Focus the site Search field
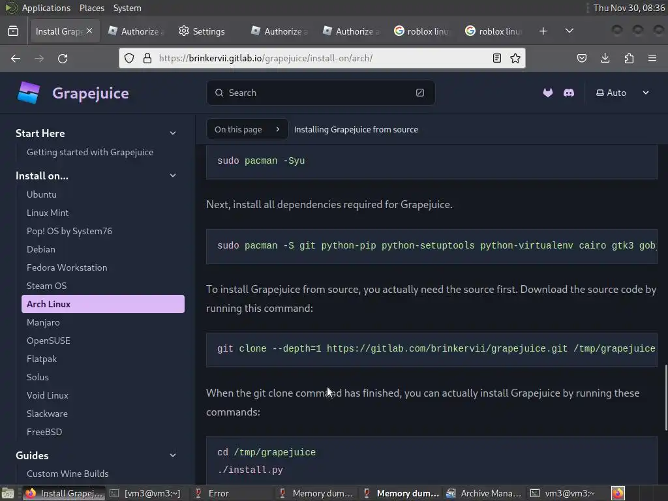668x501 pixels. (321, 93)
